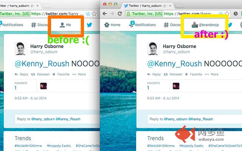Click the browser reload icon
This screenshot has width=242, height=151.
pos(120,14)
